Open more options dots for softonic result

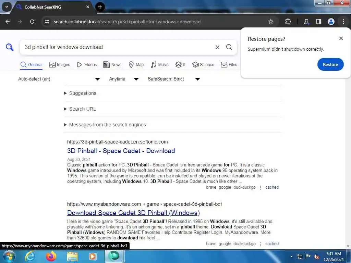pos(261,188)
